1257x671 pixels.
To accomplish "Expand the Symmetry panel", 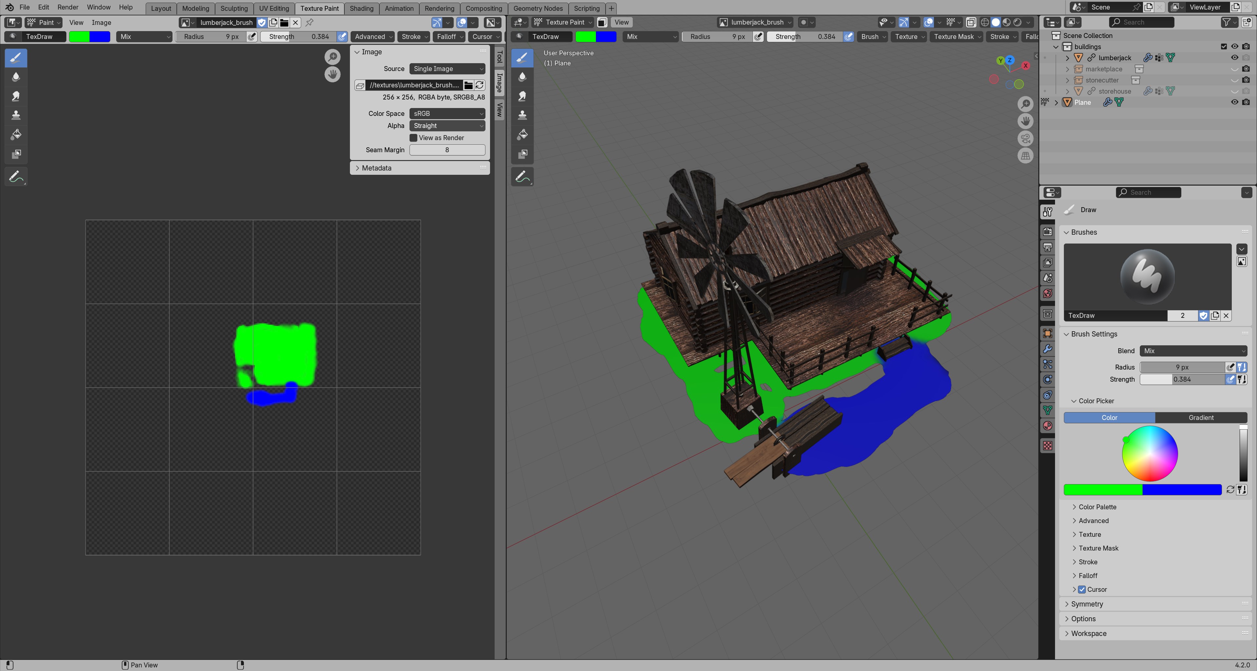I will pyautogui.click(x=1087, y=604).
